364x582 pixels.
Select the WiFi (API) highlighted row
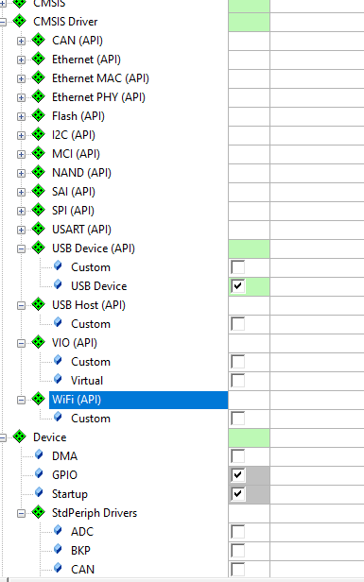click(138, 400)
